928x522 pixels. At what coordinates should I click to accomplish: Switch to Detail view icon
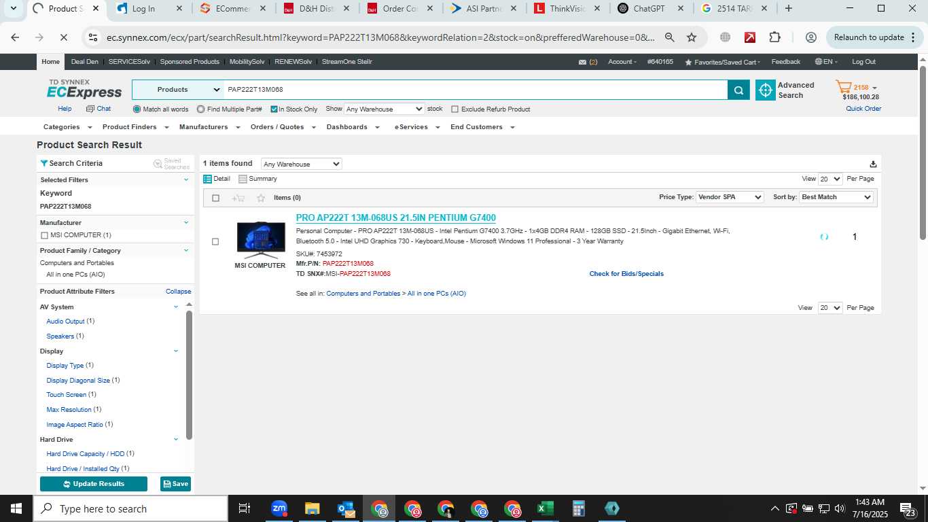click(208, 179)
